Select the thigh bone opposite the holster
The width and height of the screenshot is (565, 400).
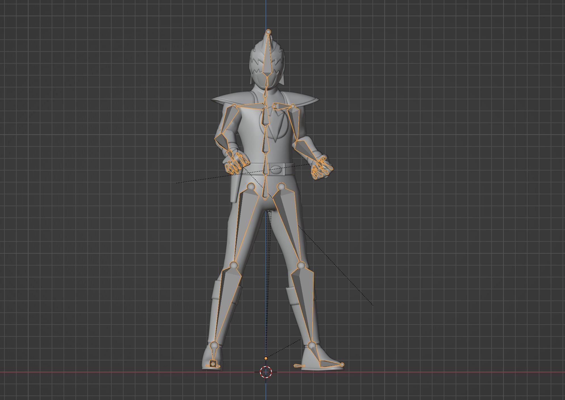click(288, 224)
